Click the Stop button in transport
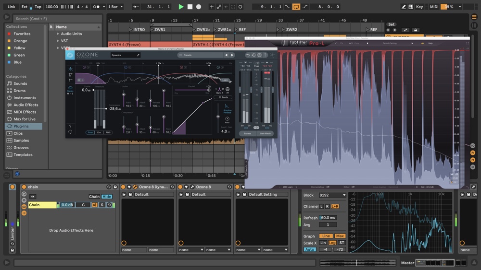 pyautogui.click(x=190, y=7)
